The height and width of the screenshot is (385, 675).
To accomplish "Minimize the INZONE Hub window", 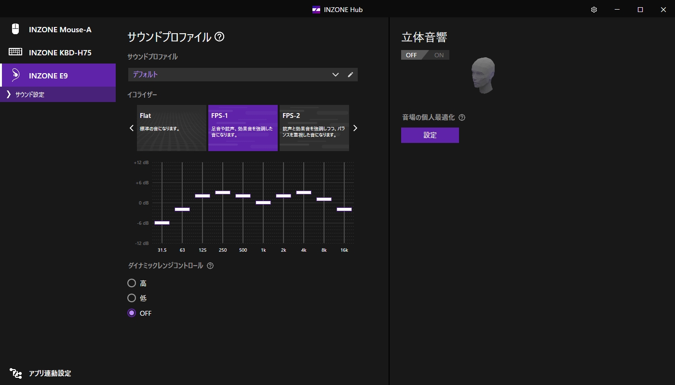I will click(617, 10).
